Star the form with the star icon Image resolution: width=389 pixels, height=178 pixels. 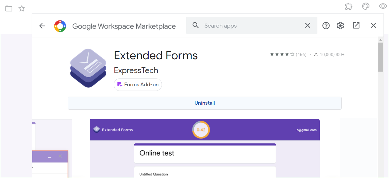tap(22, 9)
